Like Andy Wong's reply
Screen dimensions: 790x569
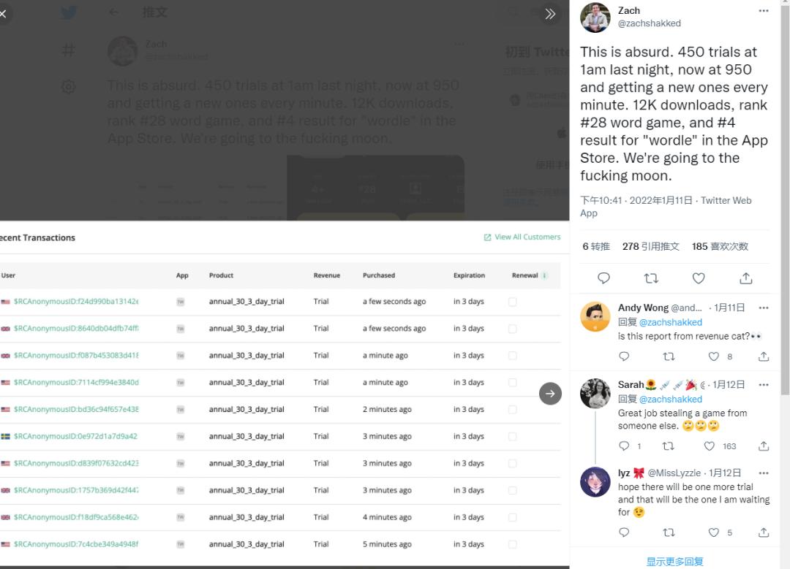[714, 356]
